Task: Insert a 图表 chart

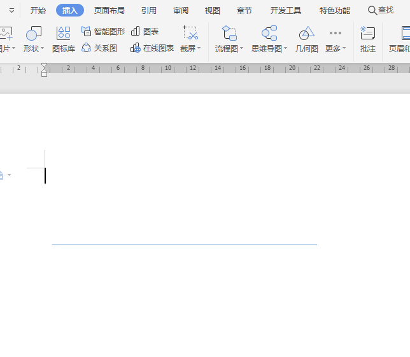Action: (x=145, y=31)
